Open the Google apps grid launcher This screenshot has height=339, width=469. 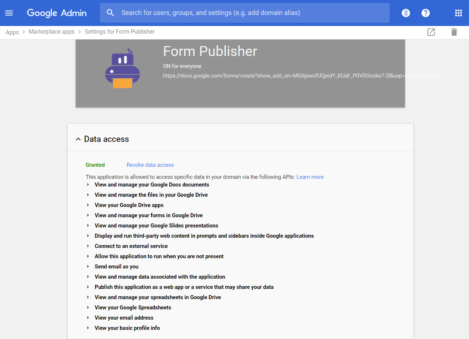click(x=458, y=13)
